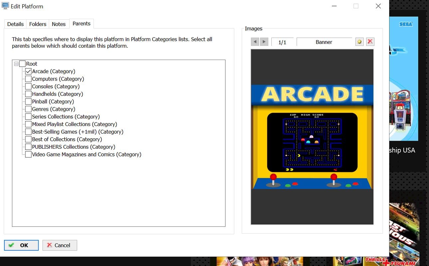This screenshot has width=429, height=266.
Task: Select Genres (Category) text label
Action: pos(54,109)
